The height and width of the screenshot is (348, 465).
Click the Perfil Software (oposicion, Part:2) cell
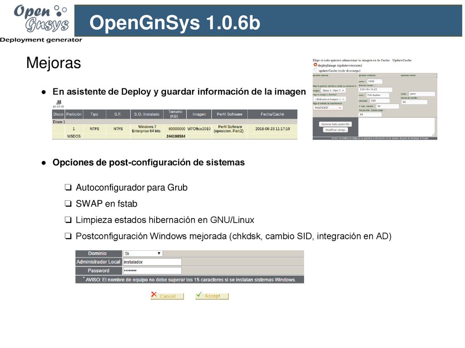coord(229,129)
